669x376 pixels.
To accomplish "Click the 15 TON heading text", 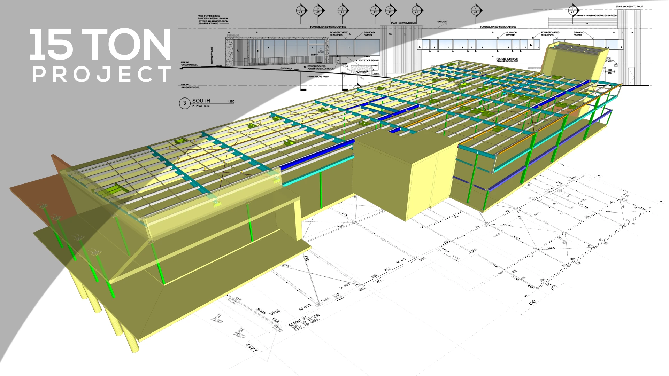I will (x=100, y=45).
